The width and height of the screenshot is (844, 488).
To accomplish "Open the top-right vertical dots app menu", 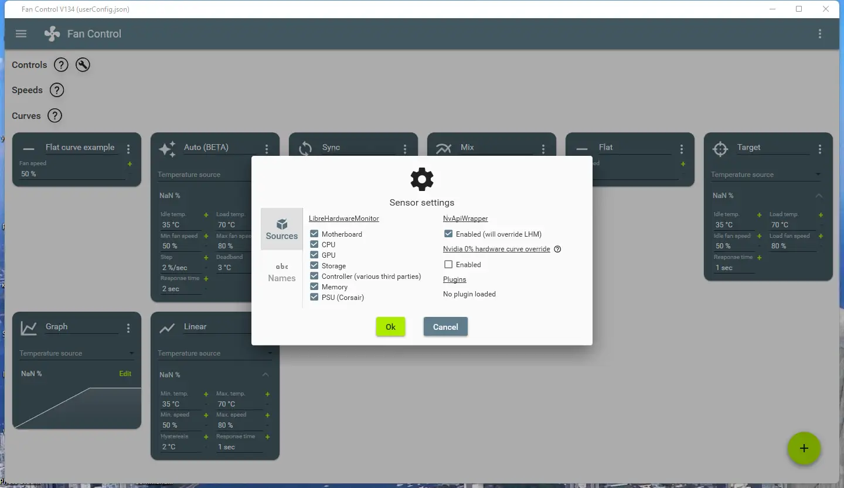I will [820, 34].
